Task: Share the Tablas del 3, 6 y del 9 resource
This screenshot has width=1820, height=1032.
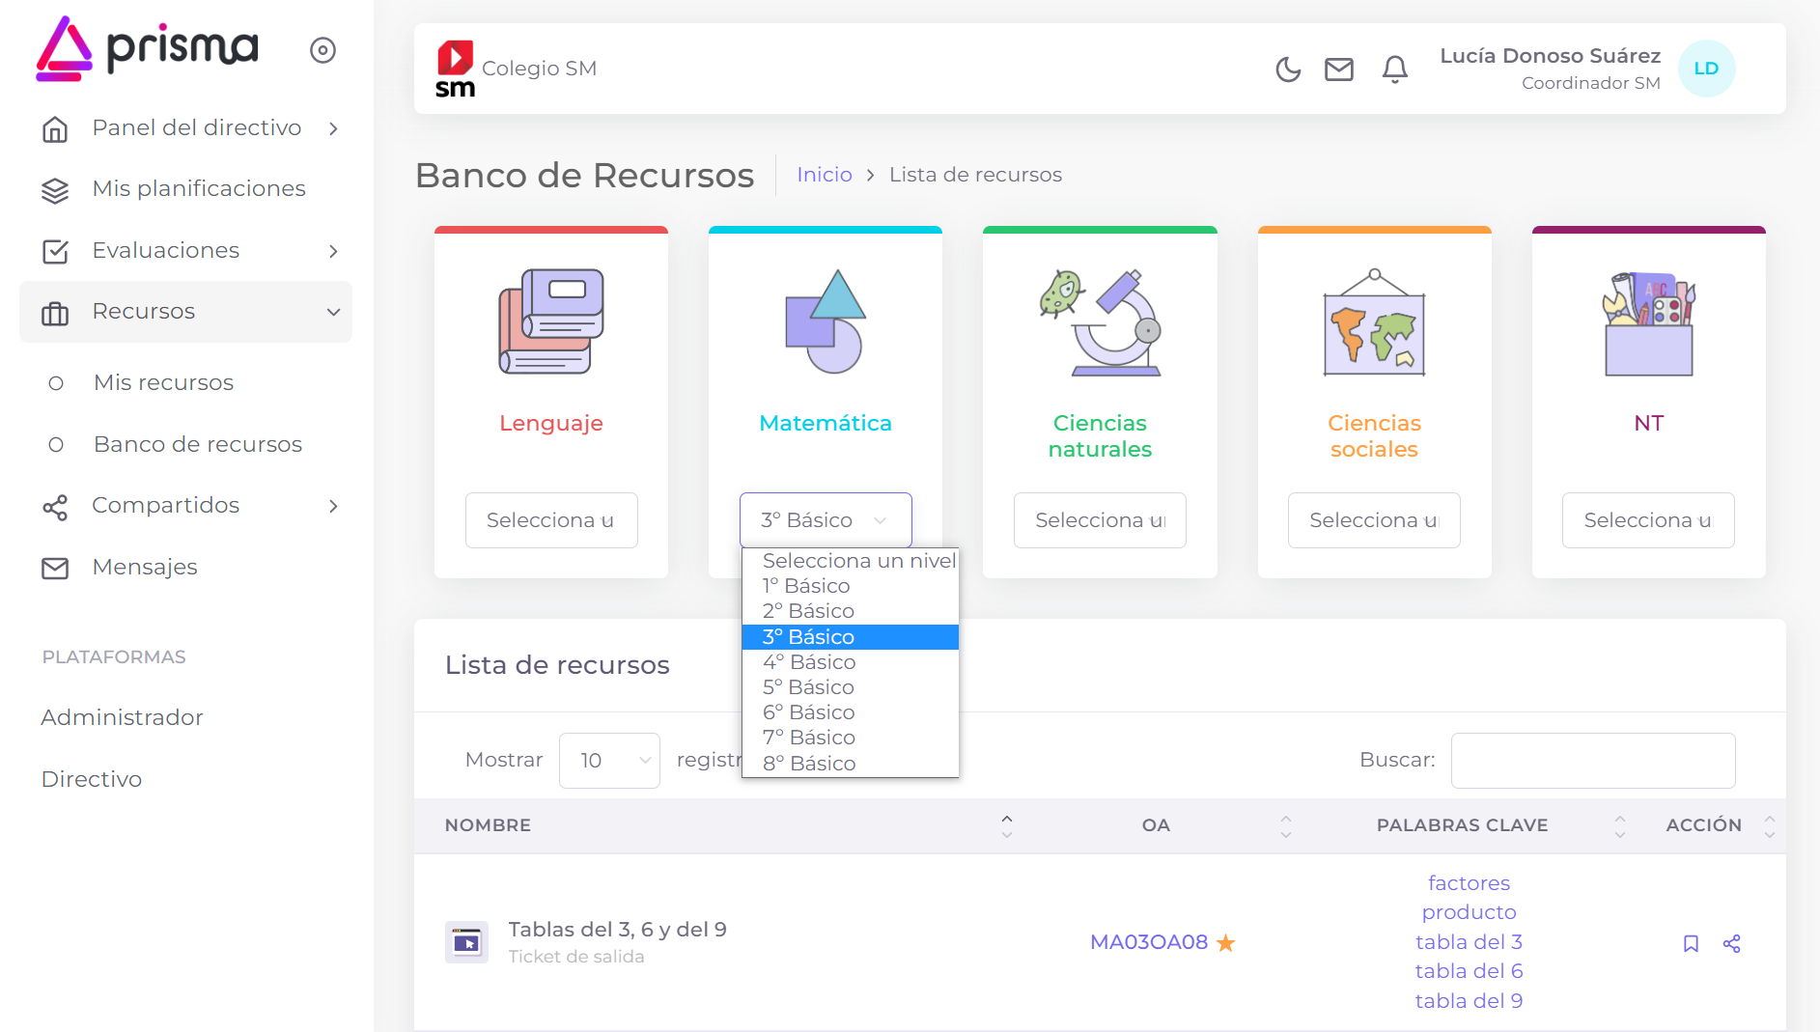Action: 1731,943
